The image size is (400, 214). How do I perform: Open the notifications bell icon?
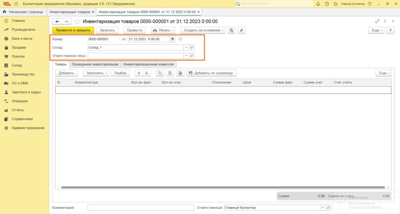point(318,4)
